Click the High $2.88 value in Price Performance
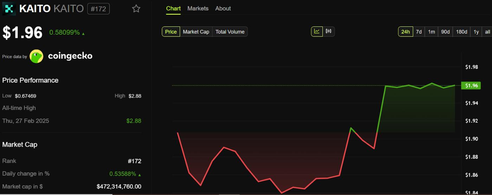The height and width of the screenshot is (195, 492). click(135, 96)
